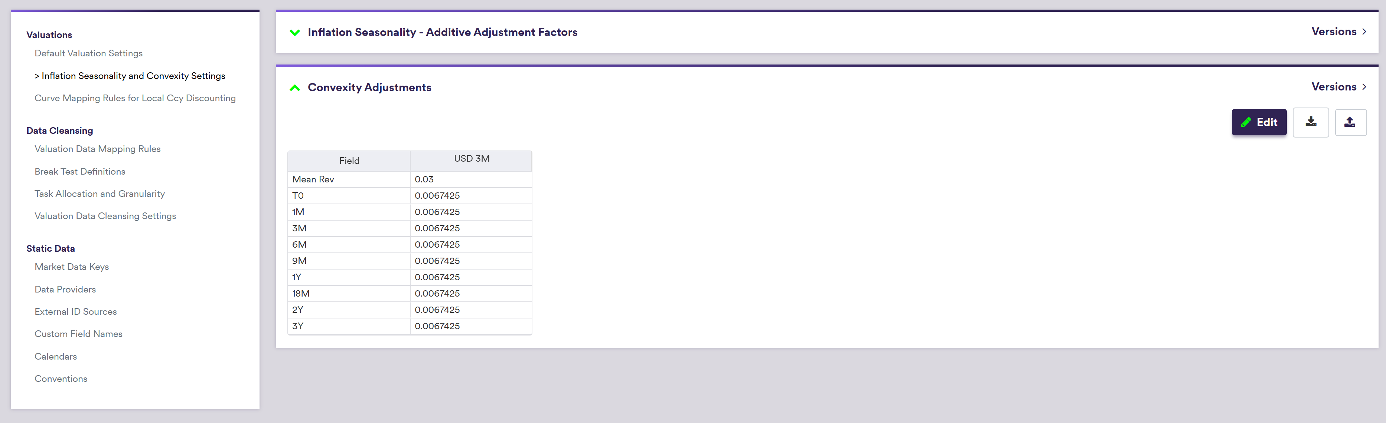The image size is (1386, 423).
Task: Open Valuation Data Mapping Rules
Action: point(97,149)
